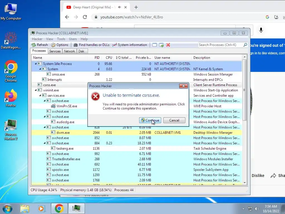285x214 pixels.
Task: Click YouTube voice search microphone
Action: tap(261, 30)
